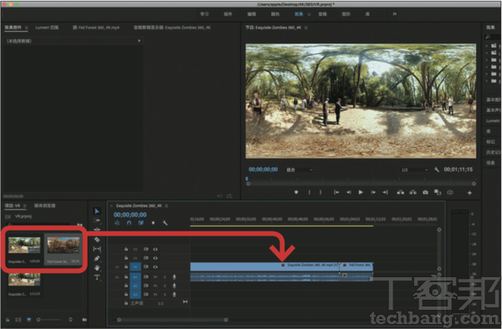Toggle sync lock on V1 track
The height and width of the screenshot is (329, 502).
pyautogui.click(x=146, y=266)
